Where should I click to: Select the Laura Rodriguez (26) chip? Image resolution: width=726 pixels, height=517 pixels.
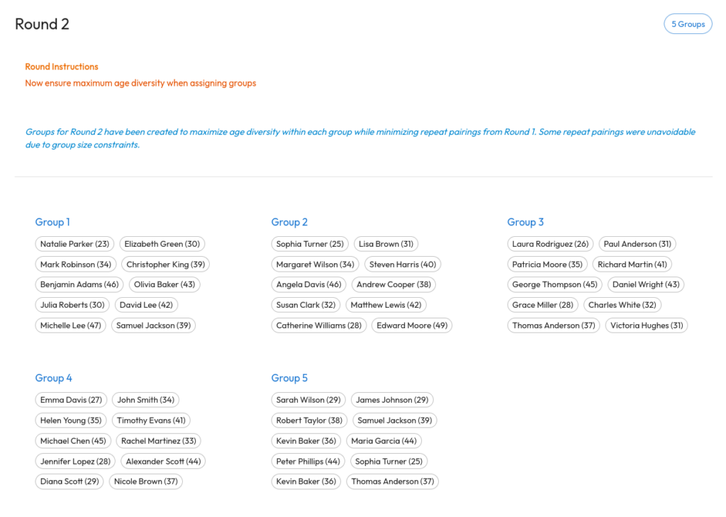tap(550, 244)
